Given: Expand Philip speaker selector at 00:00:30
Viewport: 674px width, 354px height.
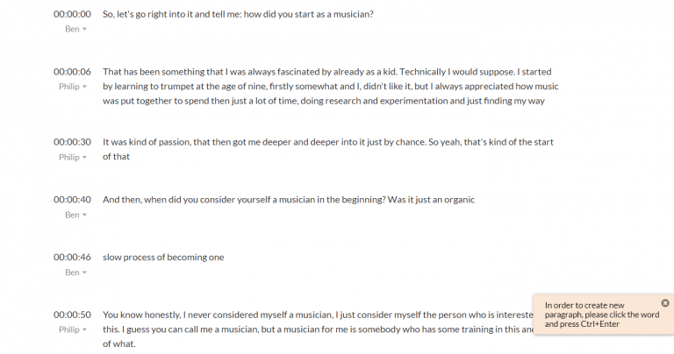Looking at the screenshot, I should tap(73, 157).
